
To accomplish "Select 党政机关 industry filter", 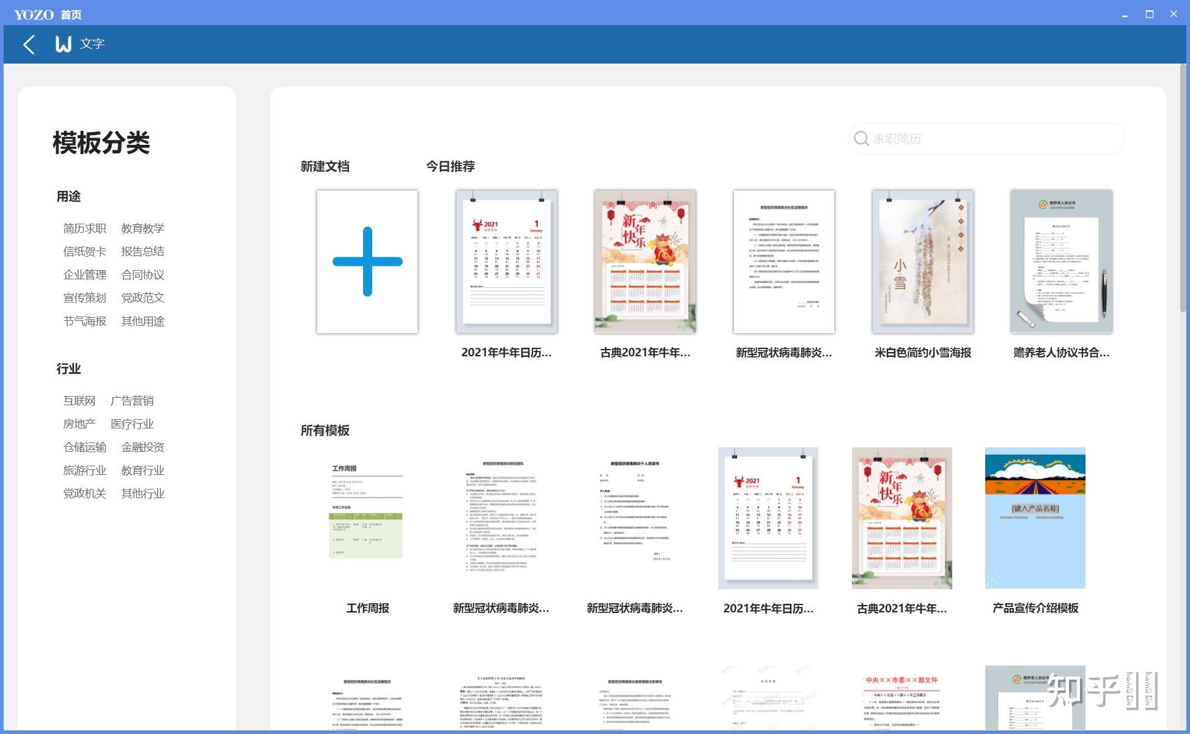I will click(85, 494).
